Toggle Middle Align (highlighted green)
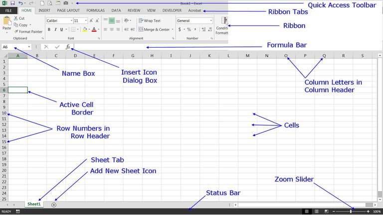Screen dimensions: 383x215 pyautogui.click(x=112, y=20)
